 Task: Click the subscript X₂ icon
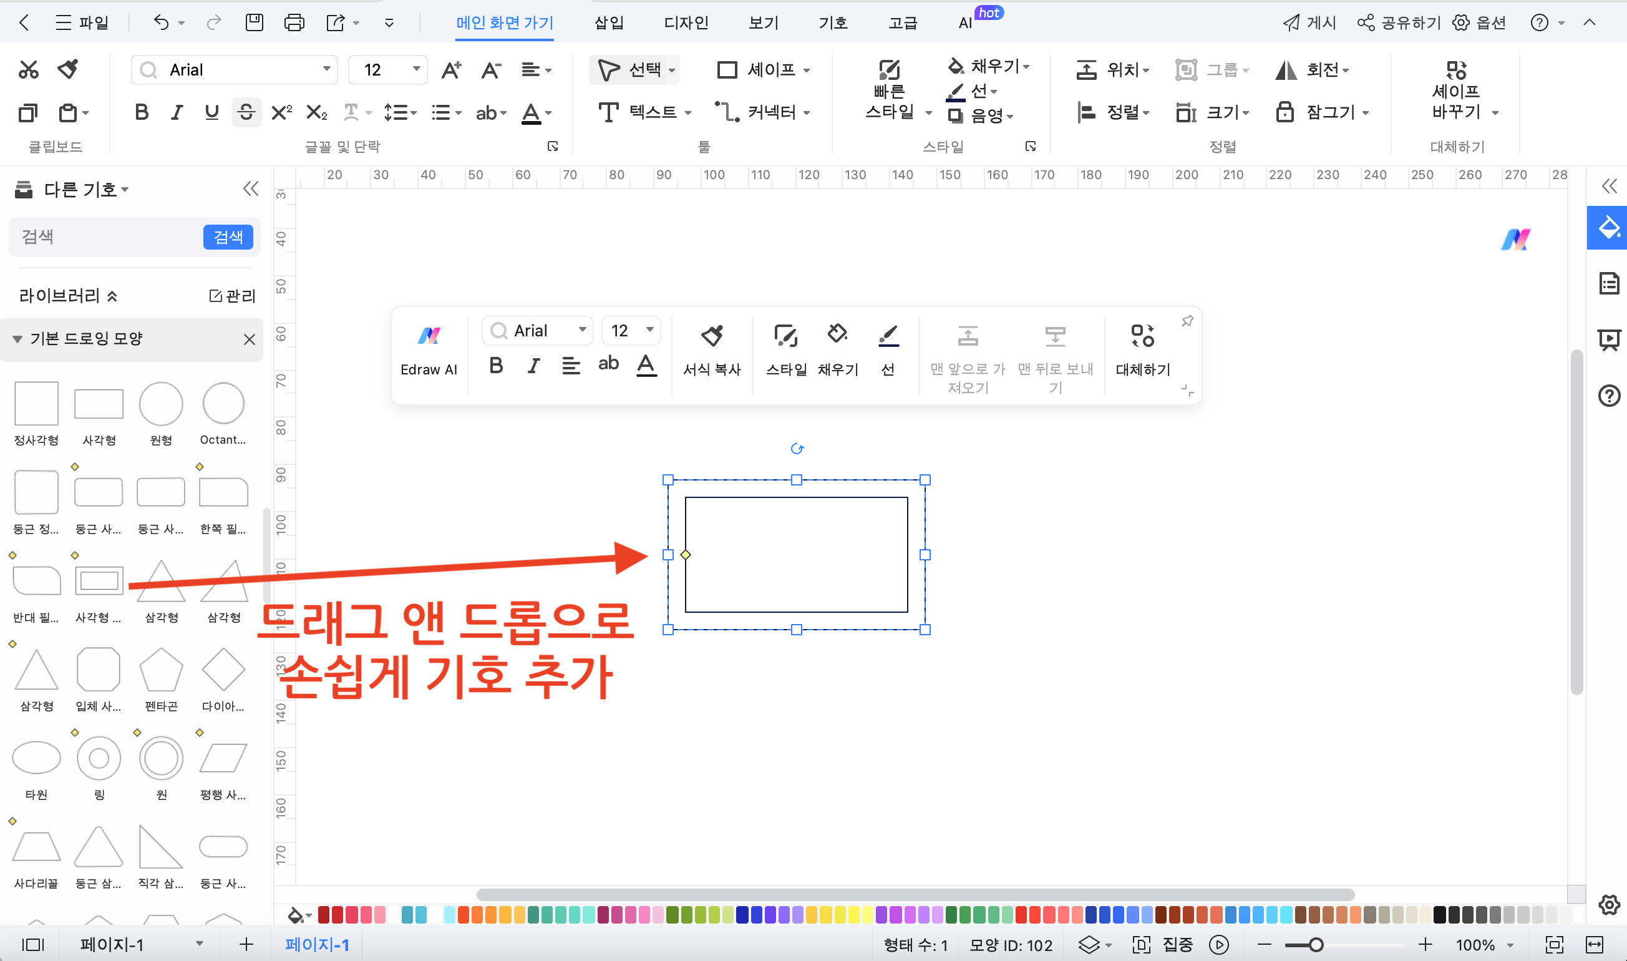(x=316, y=113)
